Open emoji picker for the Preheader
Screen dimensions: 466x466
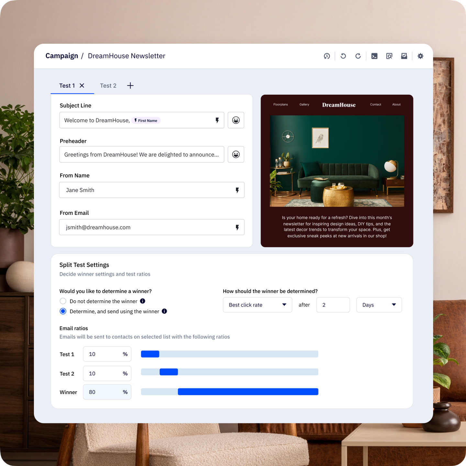[x=236, y=154]
